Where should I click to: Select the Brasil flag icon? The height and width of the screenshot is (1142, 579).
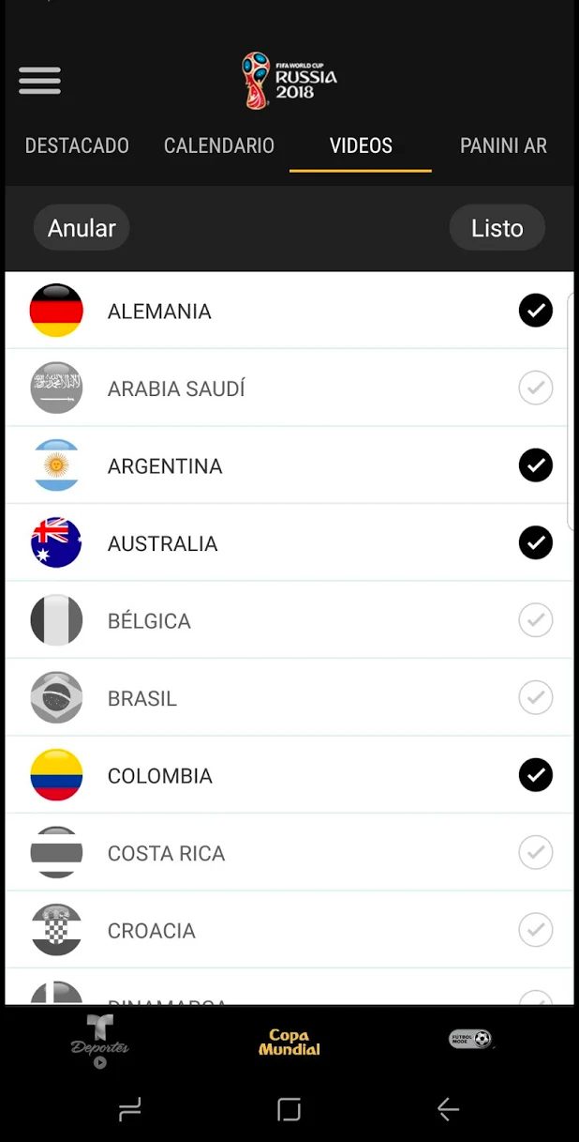(56, 697)
